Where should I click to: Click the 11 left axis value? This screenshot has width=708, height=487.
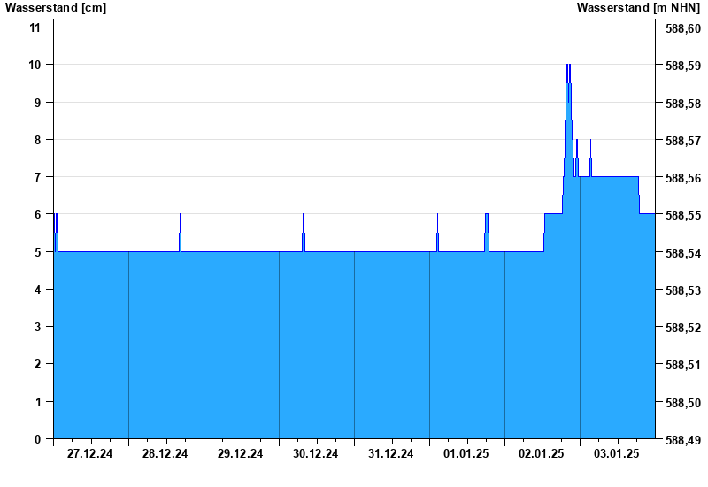coord(35,27)
